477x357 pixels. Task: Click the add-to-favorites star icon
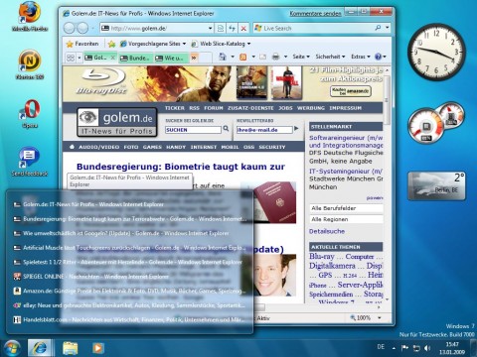[x=111, y=44]
